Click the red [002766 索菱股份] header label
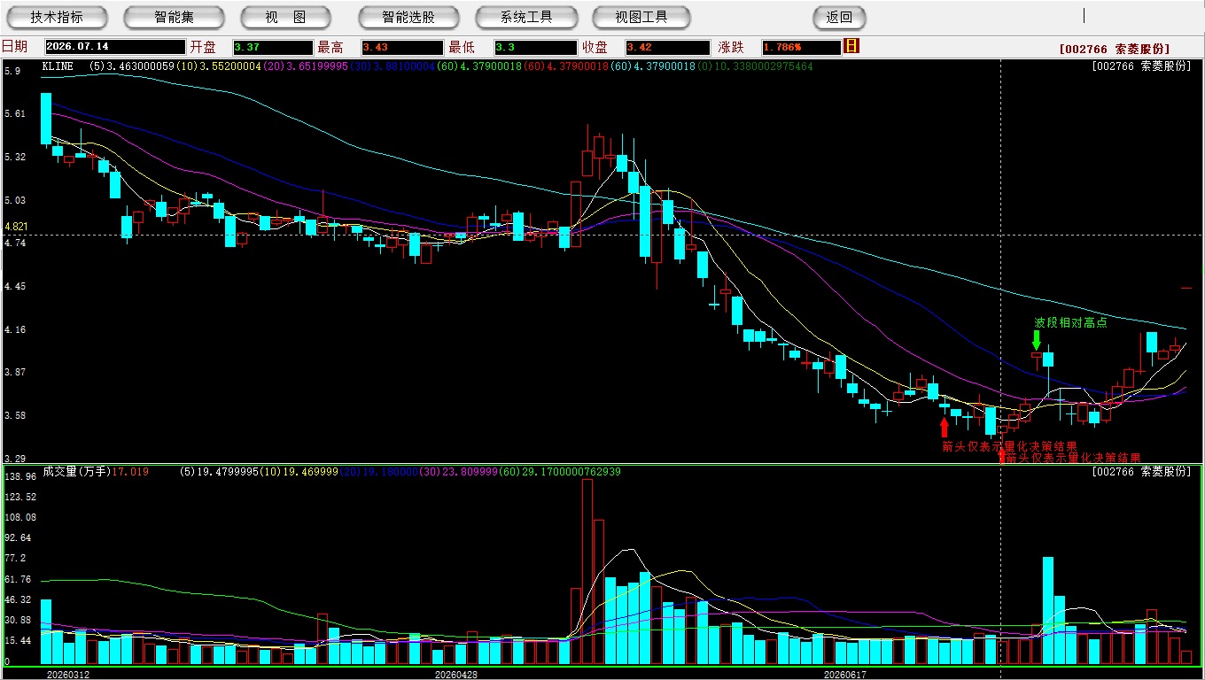 tap(1115, 49)
